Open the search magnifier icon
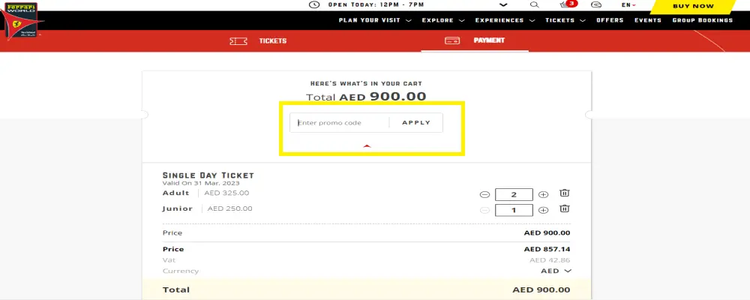This screenshot has width=750, height=300. [534, 4]
